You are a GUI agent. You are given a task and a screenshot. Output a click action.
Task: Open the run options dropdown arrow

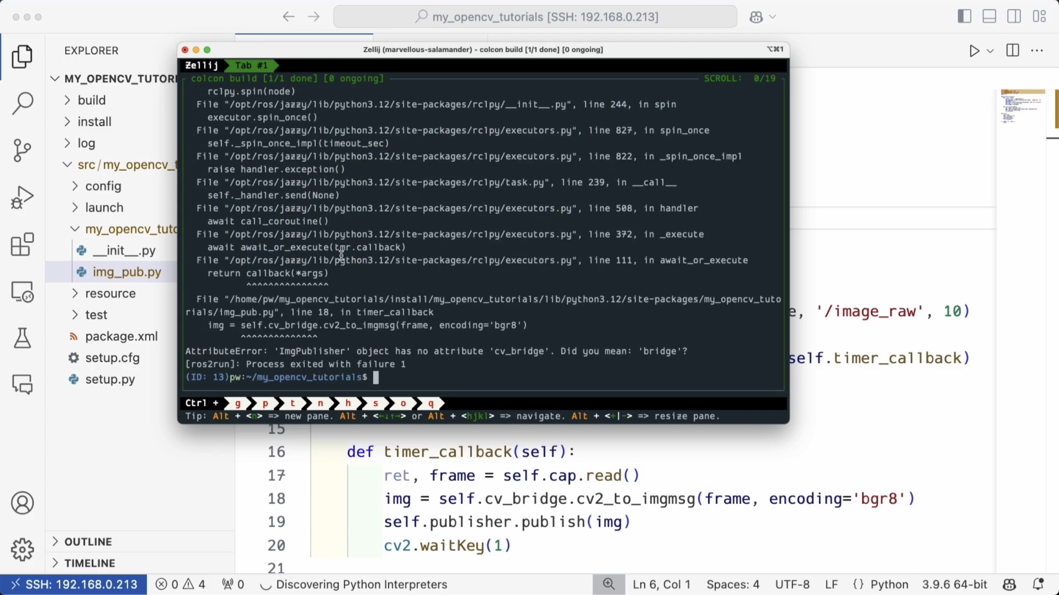tap(990, 51)
